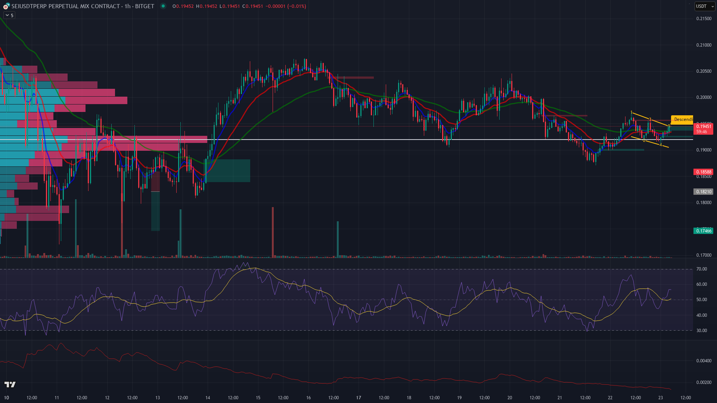
Task: Select the red 0.18588 price label
Action: [x=703, y=172]
